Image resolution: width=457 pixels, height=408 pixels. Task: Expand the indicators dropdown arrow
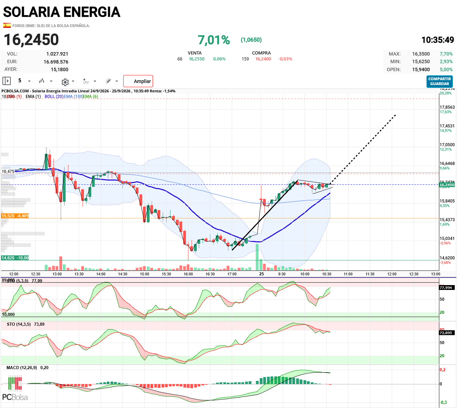pyautogui.click(x=95, y=81)
